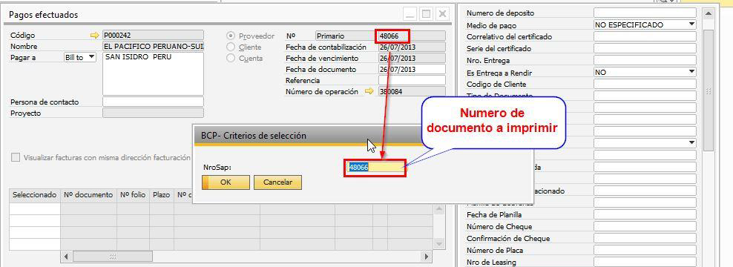Click the Nro. Entrega field
The image size is (733, 267).
[645, 60]
